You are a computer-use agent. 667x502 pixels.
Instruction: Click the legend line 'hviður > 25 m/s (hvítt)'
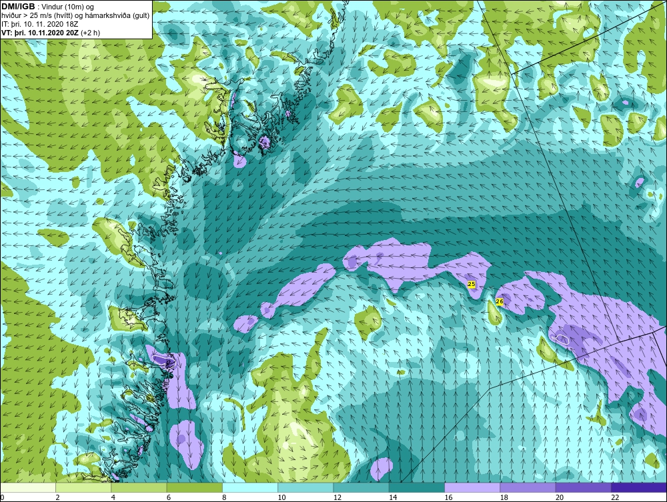(39, 16)
